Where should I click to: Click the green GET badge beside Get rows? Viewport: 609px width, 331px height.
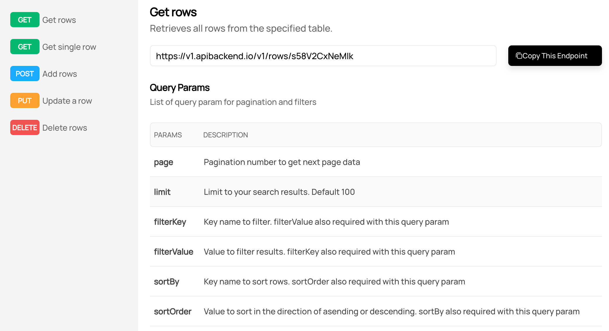pyautogui.click(x=25, y=20)
